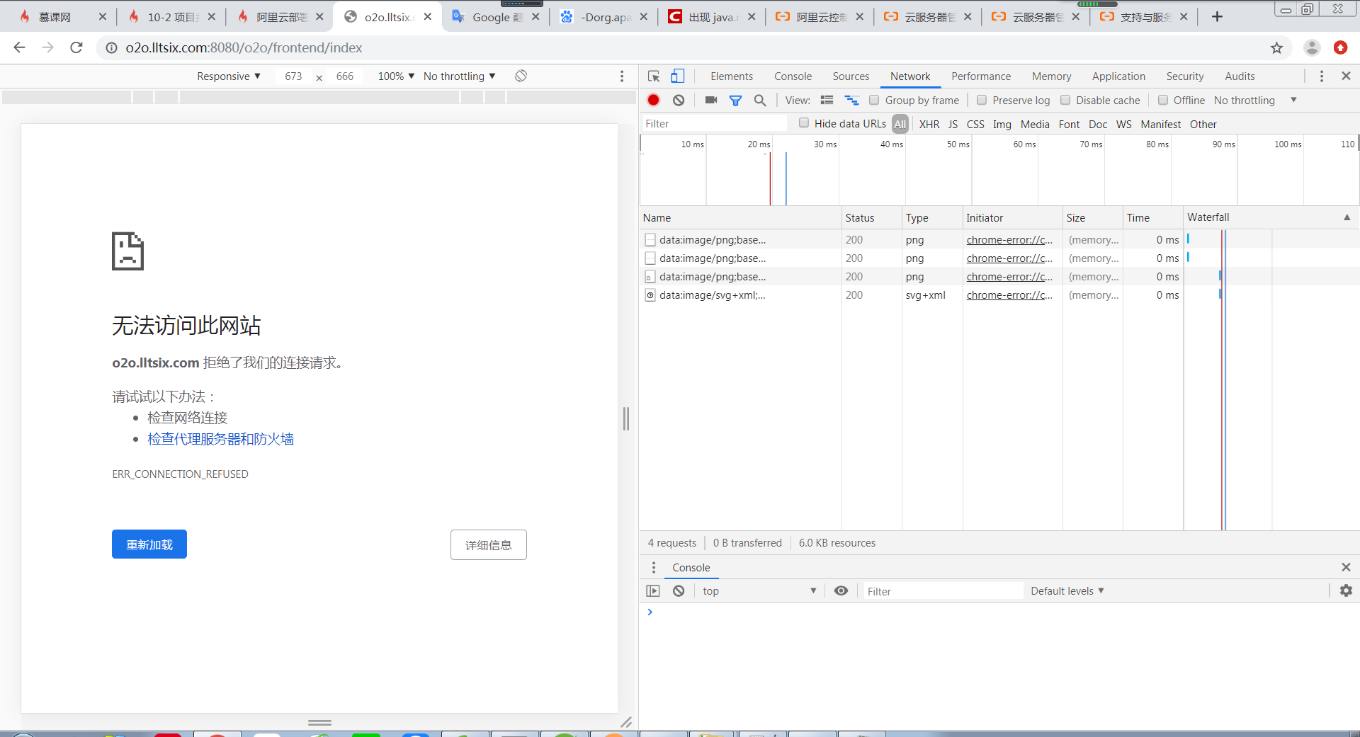
Task: Open the Chrome profile avatar
Action: click(x=1312, y=47)
